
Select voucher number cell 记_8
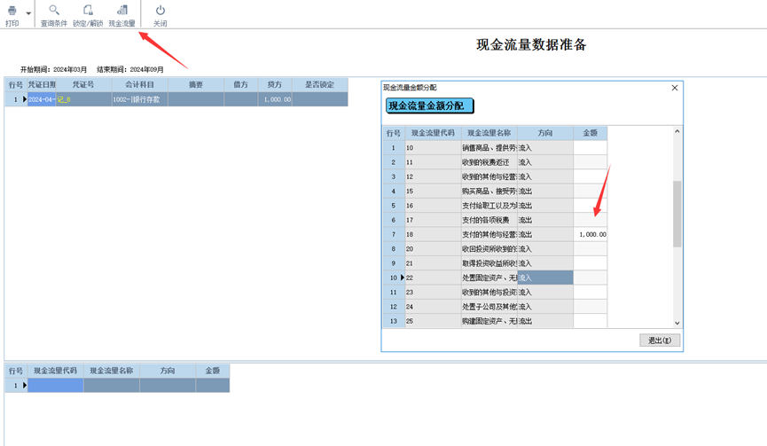coord(83,99)
